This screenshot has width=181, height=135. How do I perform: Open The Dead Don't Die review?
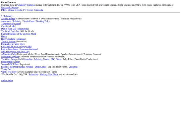coord(10,31)
